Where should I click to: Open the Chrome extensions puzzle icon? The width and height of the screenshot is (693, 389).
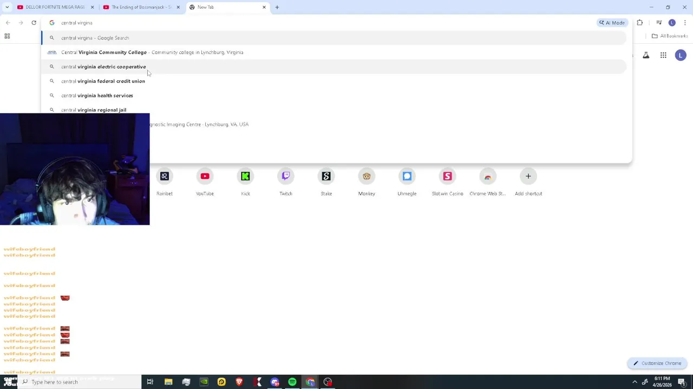(x=640, y=23)
